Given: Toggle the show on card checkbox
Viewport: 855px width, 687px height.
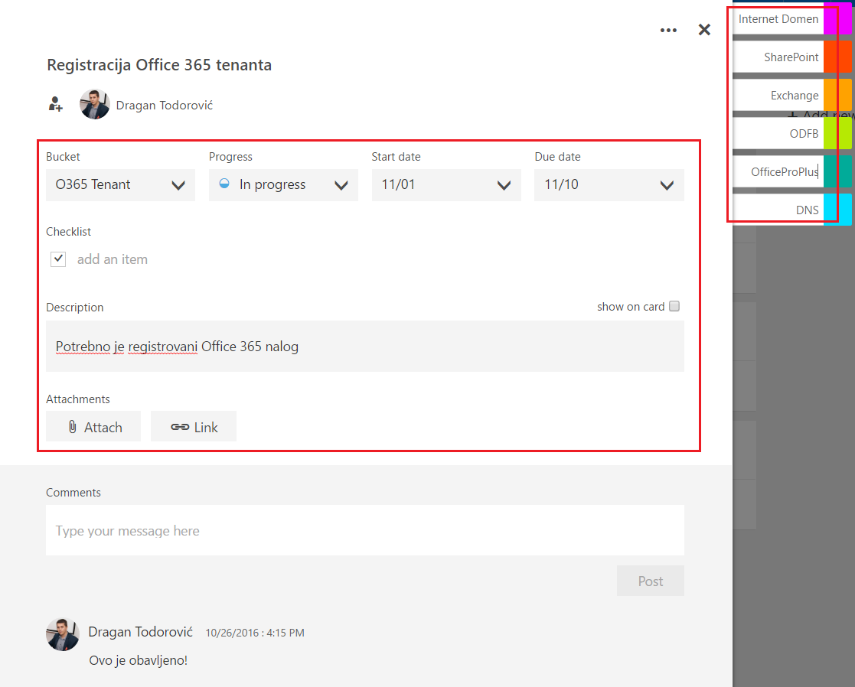Looking at the screenshot, I should pos(674,306).
